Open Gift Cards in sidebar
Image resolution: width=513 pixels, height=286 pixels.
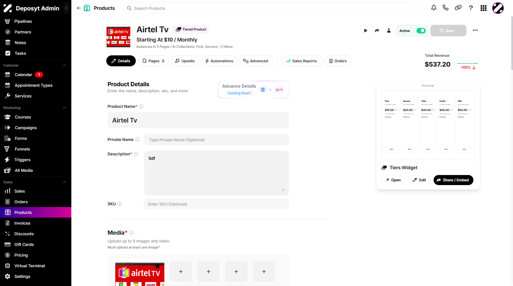(x=36, y=244)
